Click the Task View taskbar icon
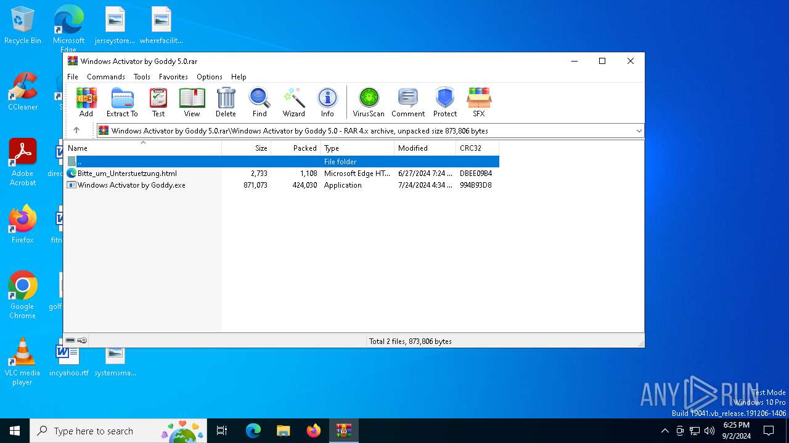Image resolution: width=789 pixels, height=443 pixels. click(x=222, y=431)
